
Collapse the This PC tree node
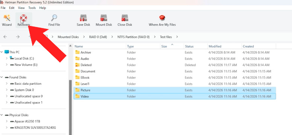pyautogui.click(x=2, y=52)
